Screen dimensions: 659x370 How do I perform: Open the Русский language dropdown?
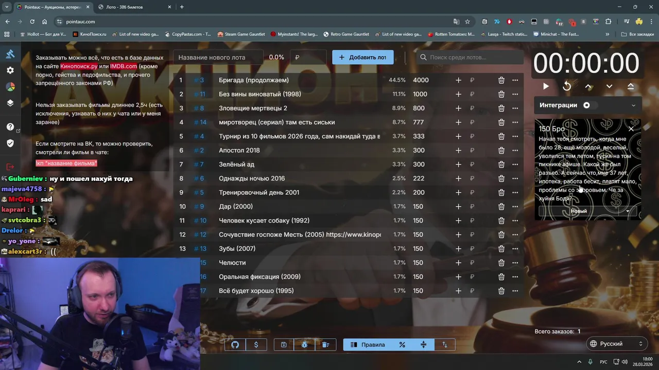pyautogui.click(x=616, y=344)
